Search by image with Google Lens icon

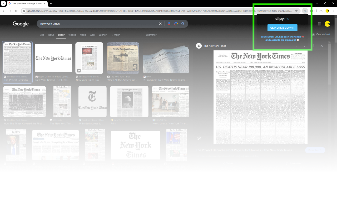point(176,24)
